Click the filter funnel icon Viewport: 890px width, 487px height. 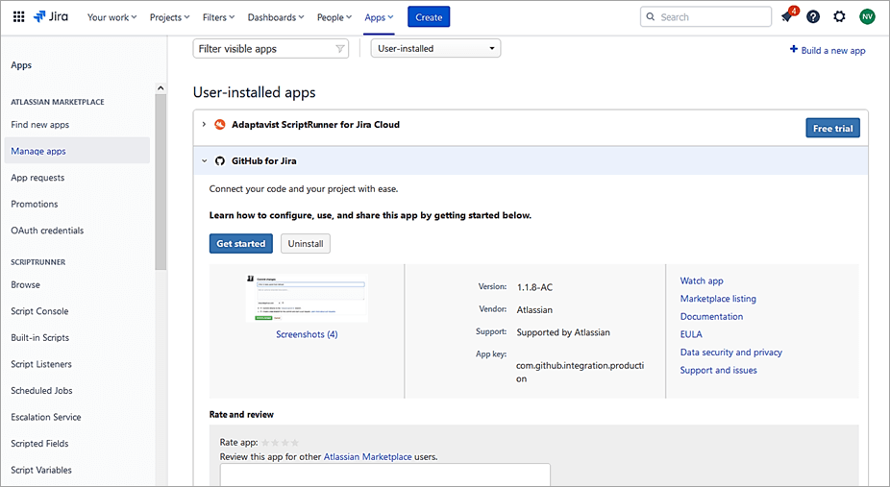[x=340, y=49]
